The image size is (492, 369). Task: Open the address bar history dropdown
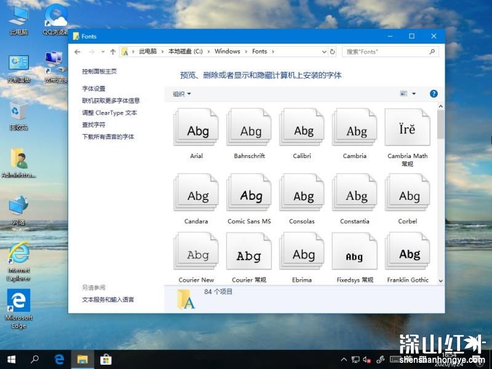click(325, 52)
